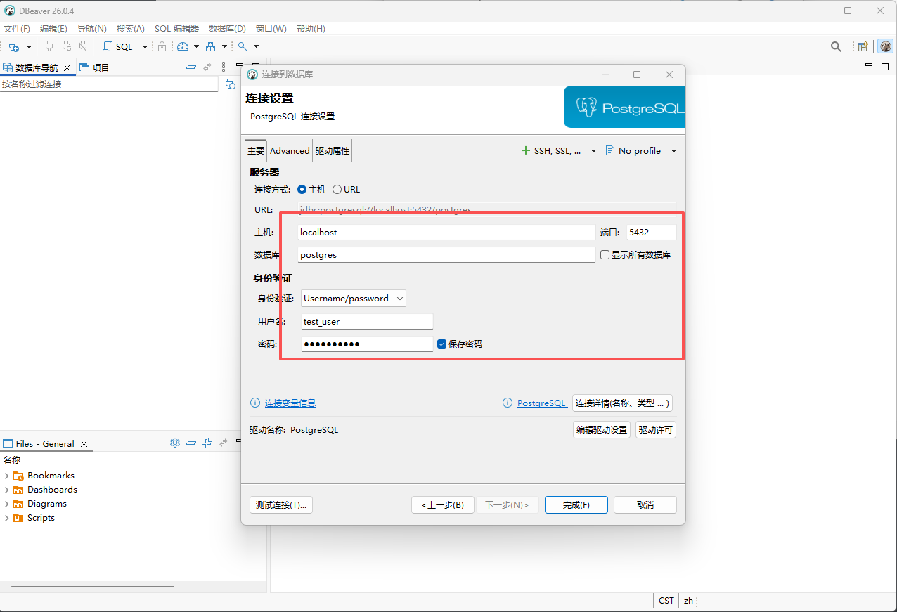Select the URL connection method radio button

pos(337,189)
